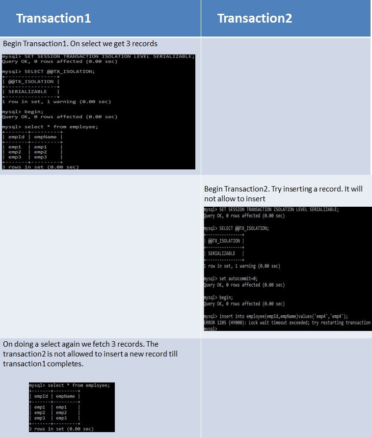Click the ERROR 1205 lock wait timeout line
372x438 pixels.
tap(288, 323)
